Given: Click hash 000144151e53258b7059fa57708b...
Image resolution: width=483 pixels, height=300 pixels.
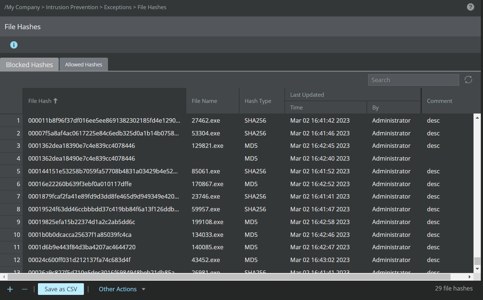Looking at the screenshot, I should (x=103, y=171).
